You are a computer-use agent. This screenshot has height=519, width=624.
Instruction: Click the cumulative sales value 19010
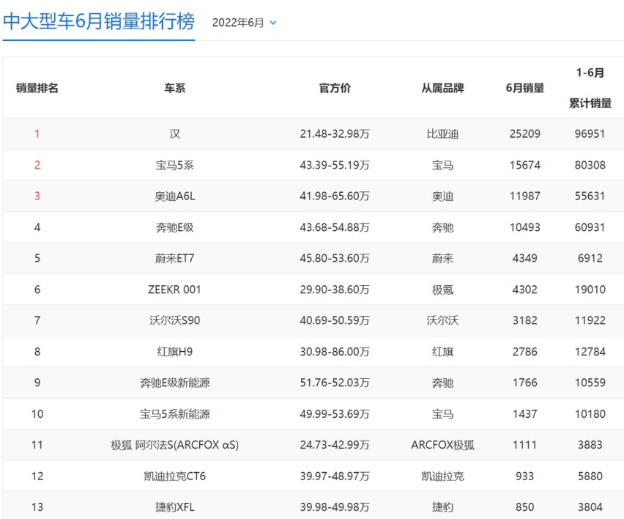(x=590, y=289)
